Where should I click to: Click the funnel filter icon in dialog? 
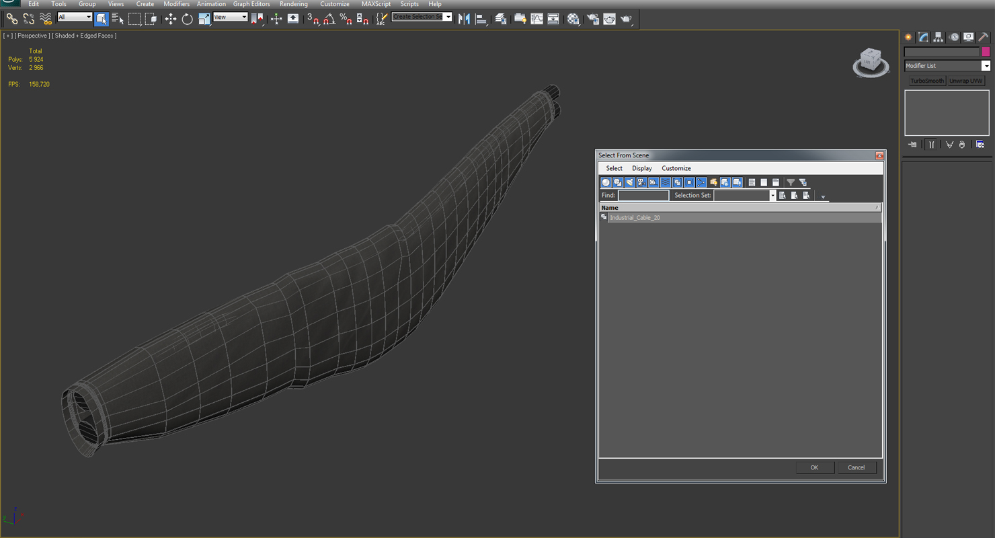pos(791,182)
